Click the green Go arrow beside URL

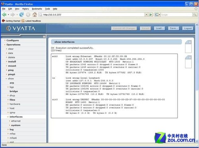[x=151, y=15]
